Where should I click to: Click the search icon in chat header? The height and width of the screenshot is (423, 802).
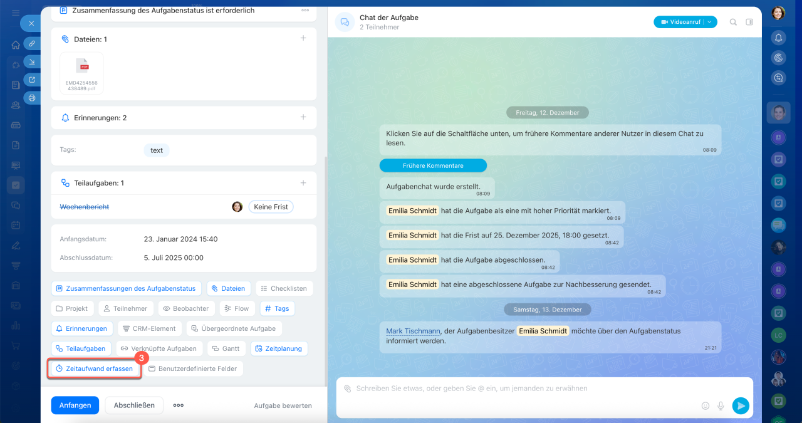click(733, 22)
